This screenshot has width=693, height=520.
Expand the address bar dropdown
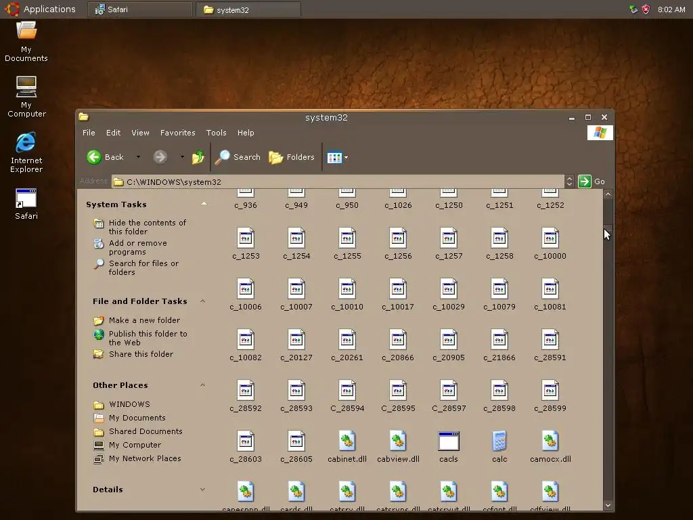(x=569, y=181)
